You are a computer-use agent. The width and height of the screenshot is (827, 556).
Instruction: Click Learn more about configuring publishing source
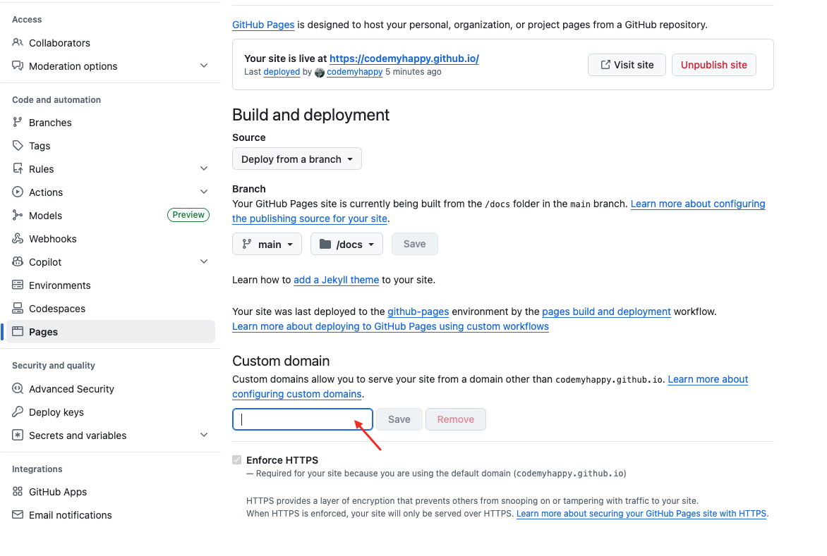coord(698,204)
